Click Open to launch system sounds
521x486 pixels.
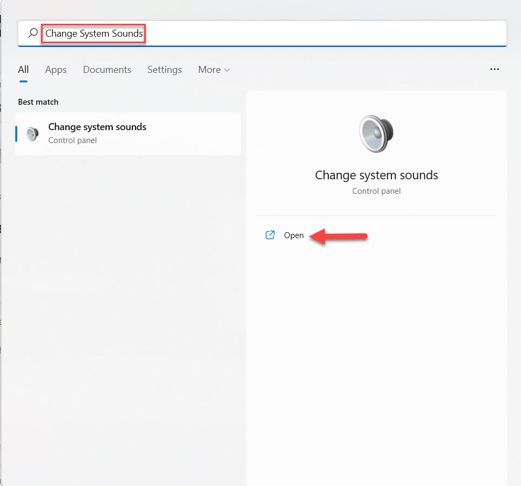click(x=294, y=235)
